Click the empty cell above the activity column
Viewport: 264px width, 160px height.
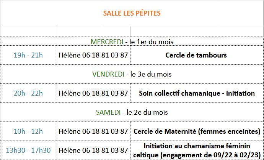(197, 31)
